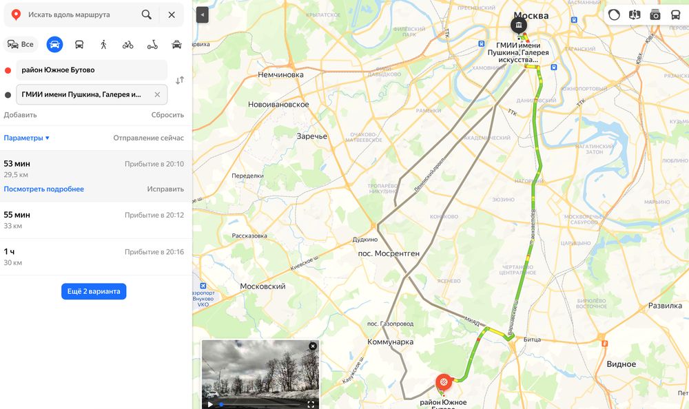Click the 'пос. Мосрентген' map label
Viewport: 689px width, 409px height.
[x=389, y=253]
